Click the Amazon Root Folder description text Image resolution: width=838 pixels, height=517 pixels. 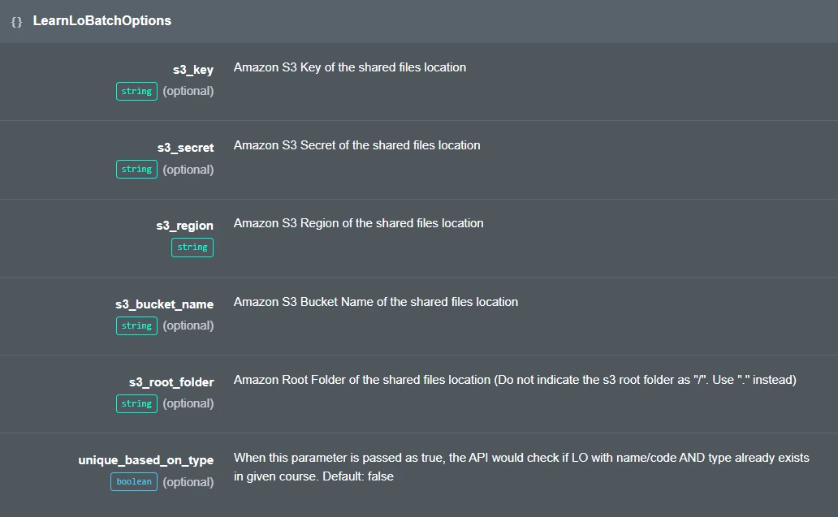pyautogui.click(x=514, y=380)
